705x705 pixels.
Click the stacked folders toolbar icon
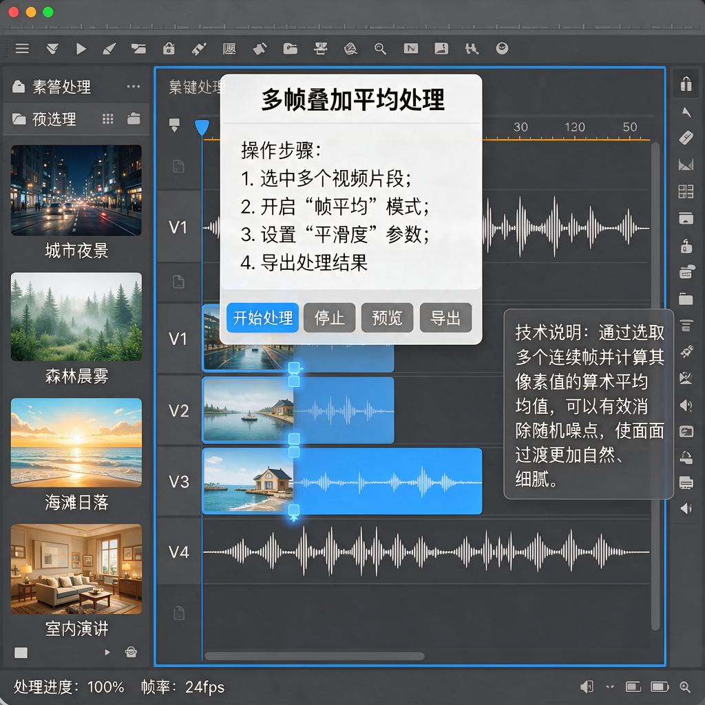[x=138, y=49]
